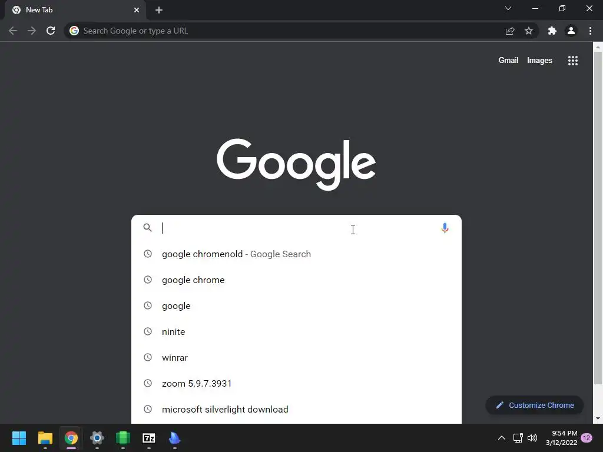
Task: Select the 'winrar' suggestion
Action: (x=296, y=357)
